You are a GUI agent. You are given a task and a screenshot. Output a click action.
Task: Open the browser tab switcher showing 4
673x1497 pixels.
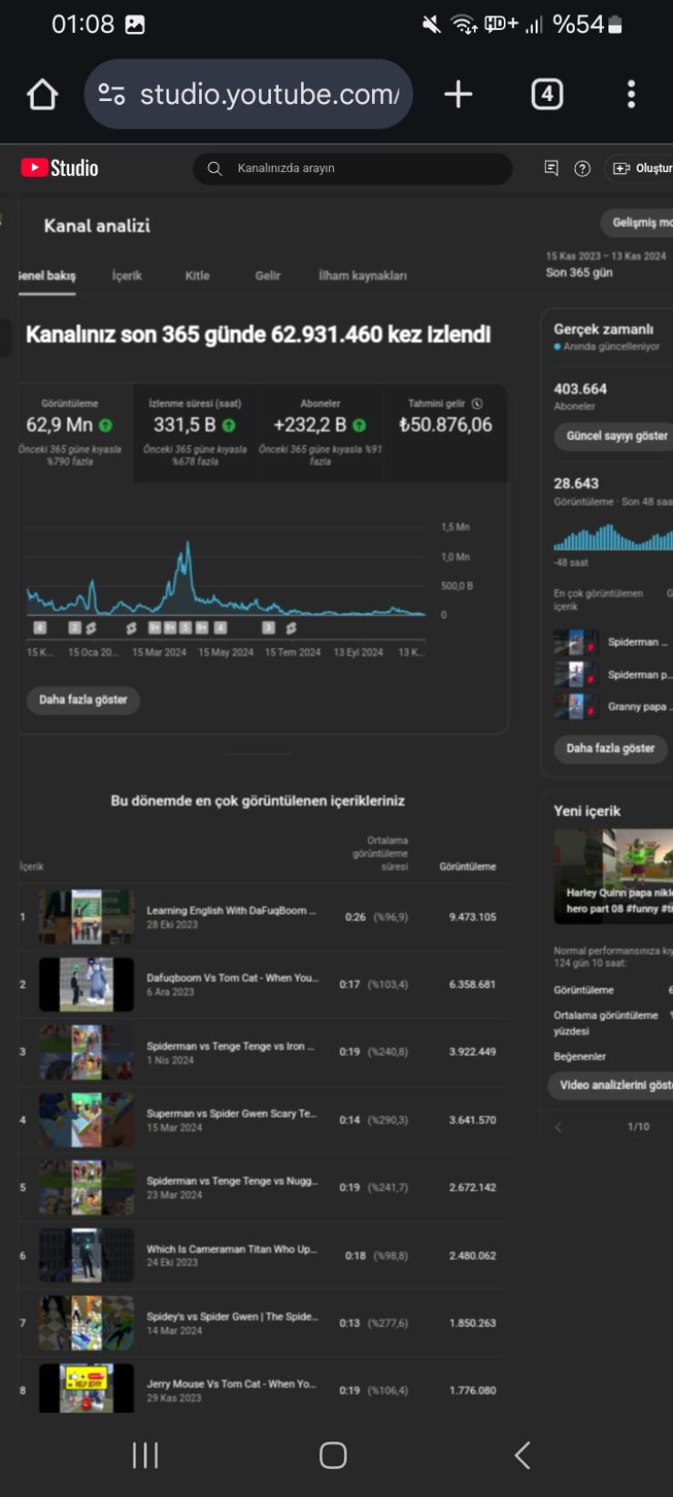click(x=547, y=94)
